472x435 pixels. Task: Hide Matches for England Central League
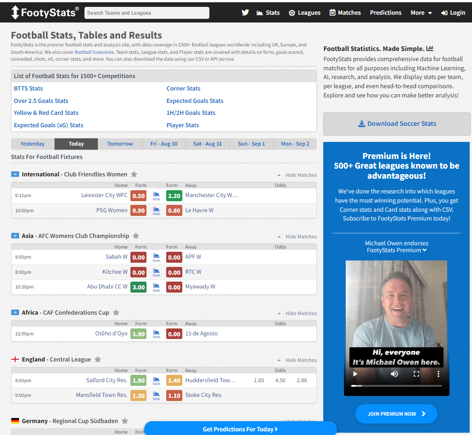(x=297, y=360)
